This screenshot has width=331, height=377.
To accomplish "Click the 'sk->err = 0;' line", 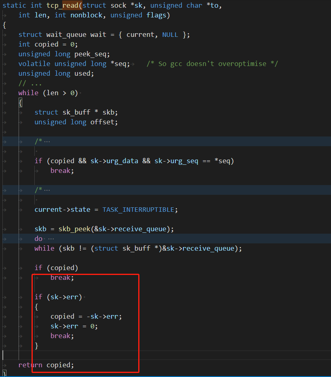I will [x=74, y=326].
